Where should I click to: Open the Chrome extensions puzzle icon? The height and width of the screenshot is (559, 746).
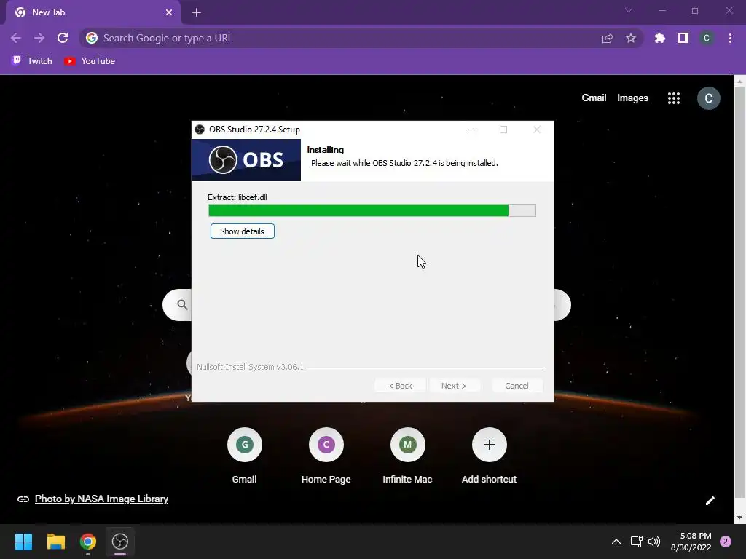(x=660, y=38)
